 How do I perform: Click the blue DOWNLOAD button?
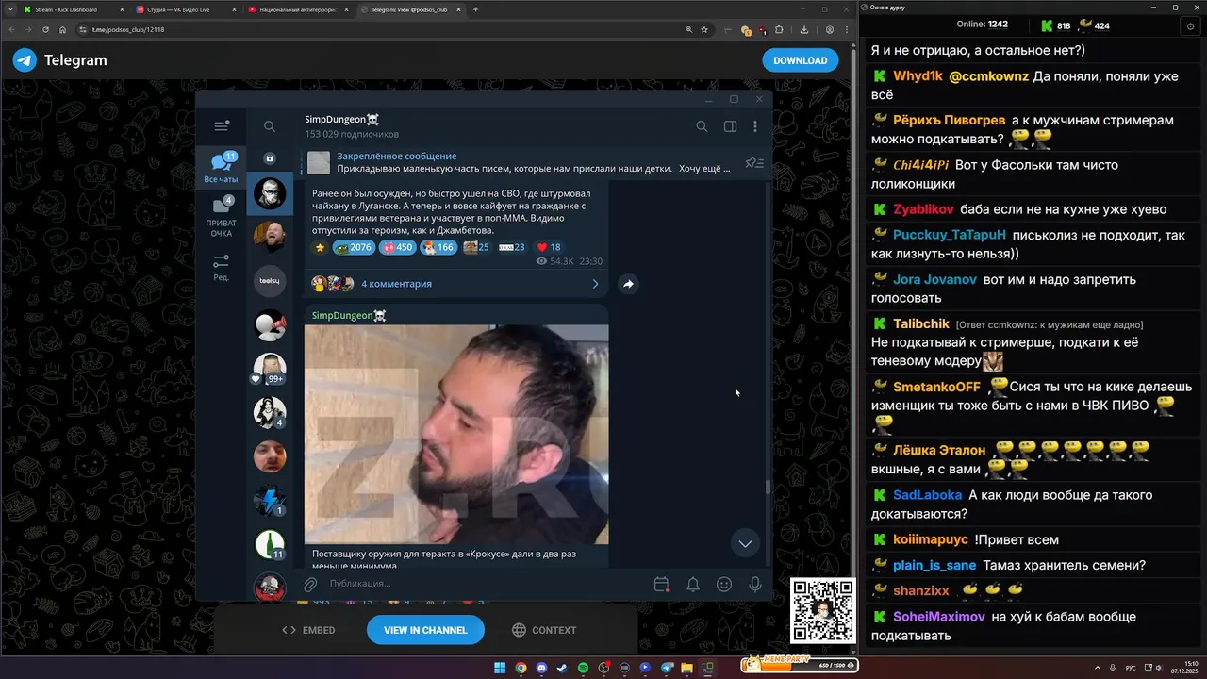801,60
